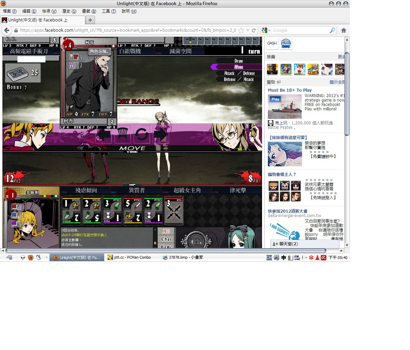Click the battleship Play ad thumbnail

click(285, 107)
